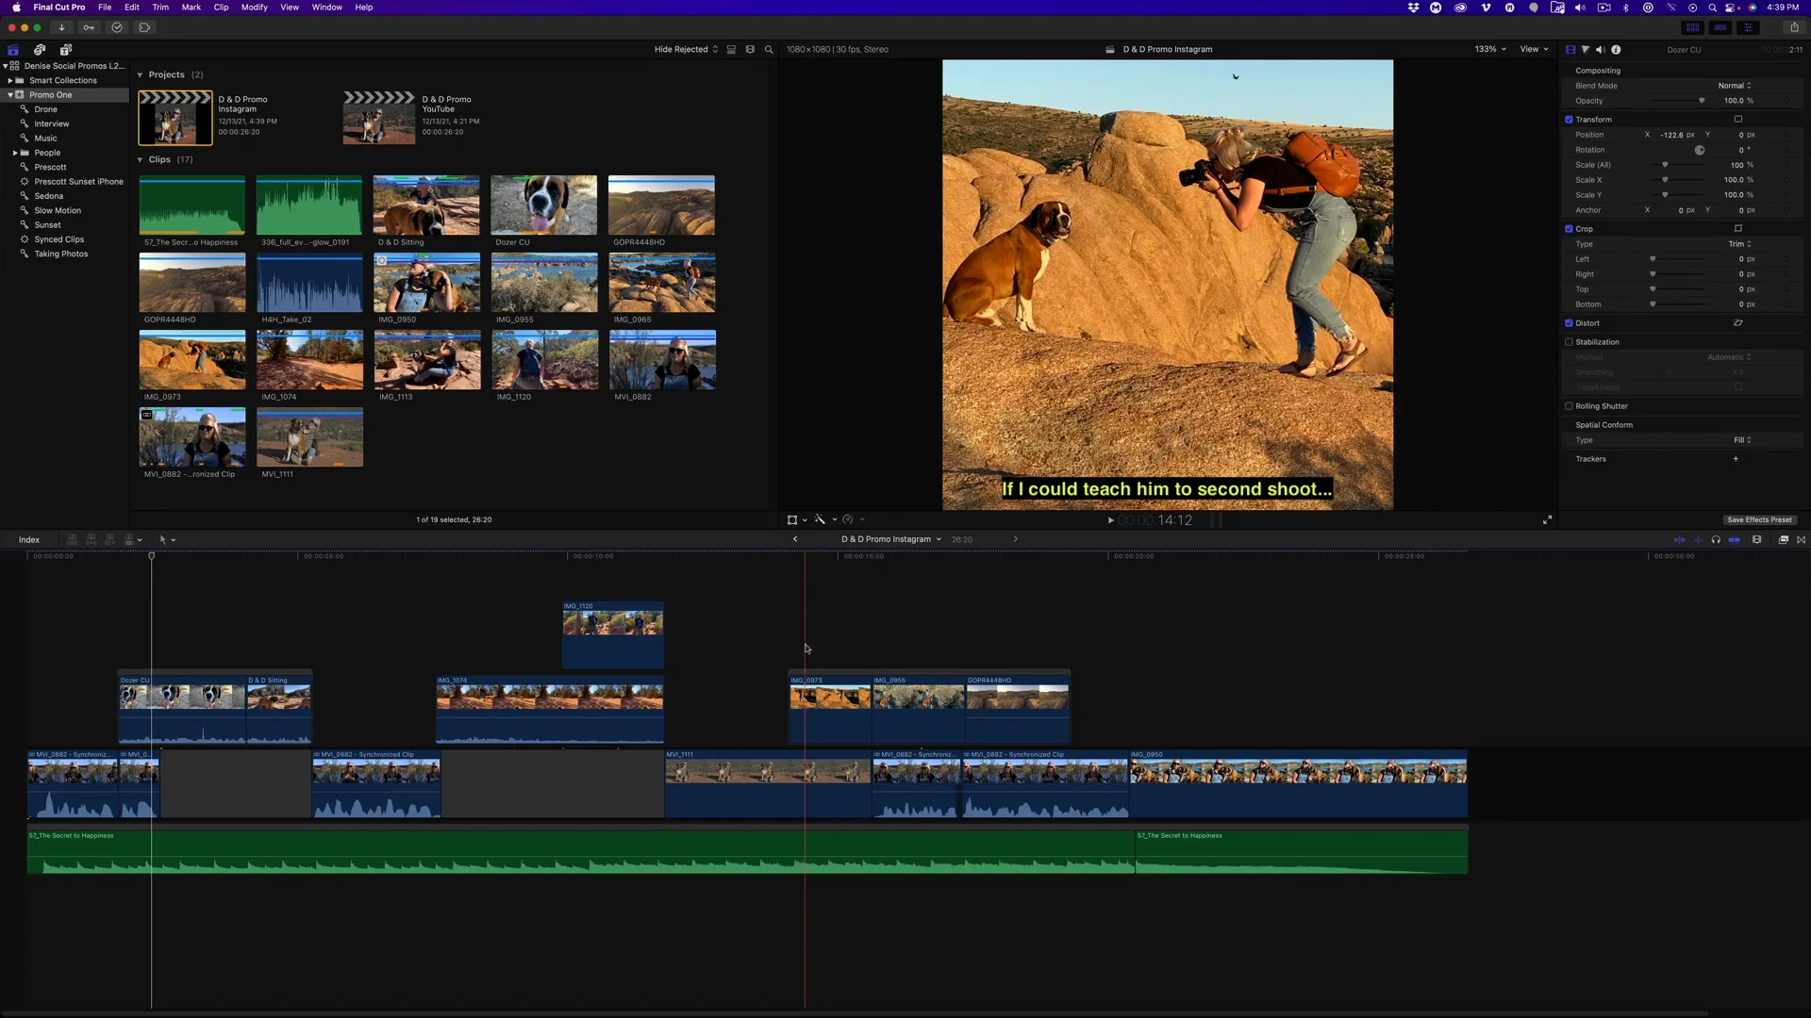Open the Trim menu
The image size is (1811, 1018).
[160, 7]
